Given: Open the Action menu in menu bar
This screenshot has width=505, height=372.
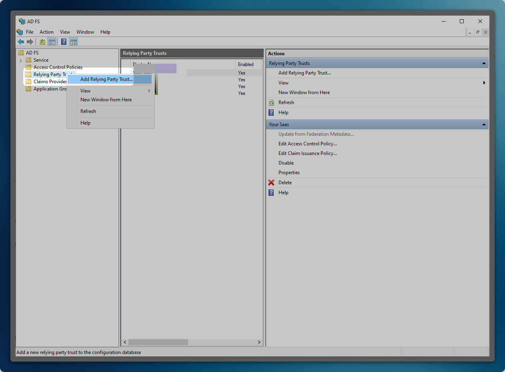Looking at the screenshot, I should pyautogui.click(x=46, y=32).
